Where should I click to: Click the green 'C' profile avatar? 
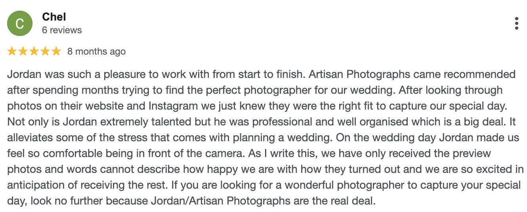(x=20, y=23)
